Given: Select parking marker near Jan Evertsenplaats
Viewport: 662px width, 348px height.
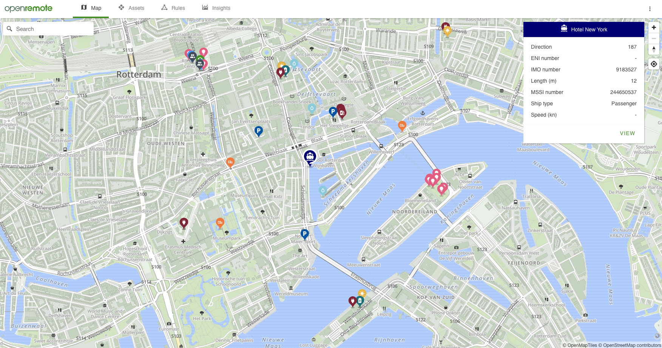Looking at the screenshot, I should pos(258,131).
